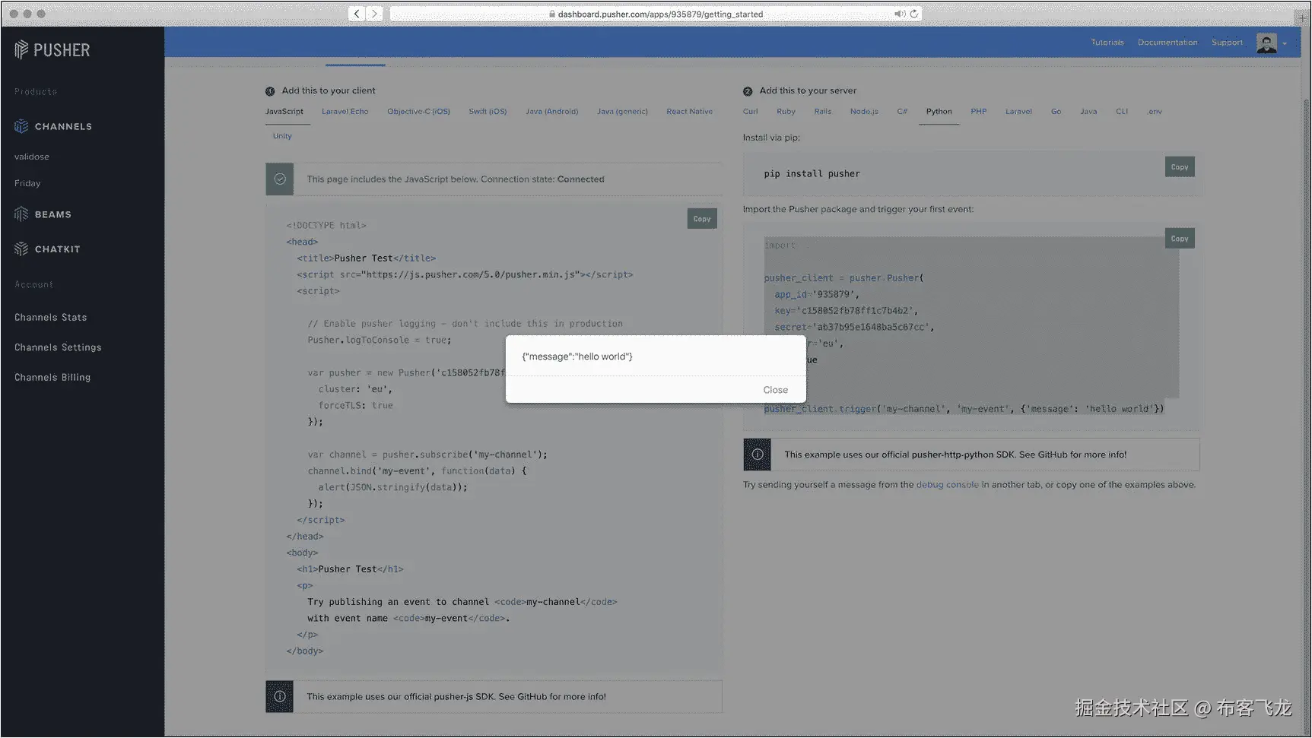Viewport: 1312px width, 738px height.
Task: Switch to Java (generic) client tab
Action: pyautogui.click(x=622, y=112)
